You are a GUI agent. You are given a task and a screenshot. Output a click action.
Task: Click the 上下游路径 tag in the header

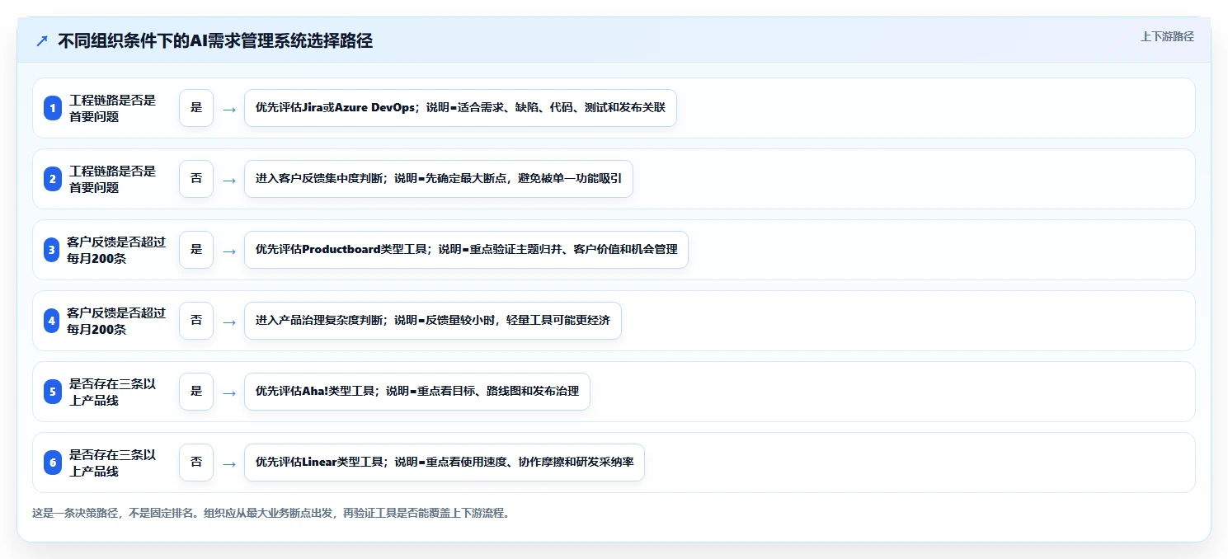tap(1167, 36)
